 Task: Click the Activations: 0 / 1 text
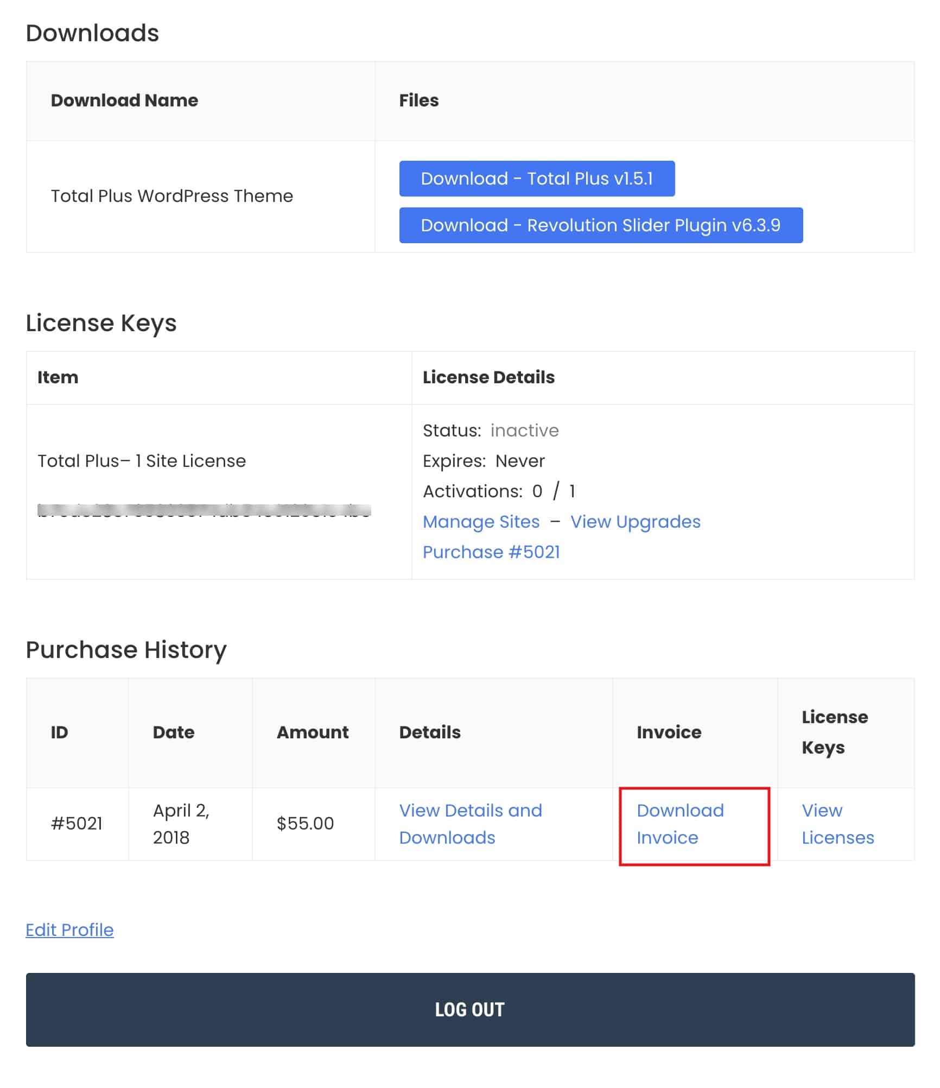tap(499, 491)
